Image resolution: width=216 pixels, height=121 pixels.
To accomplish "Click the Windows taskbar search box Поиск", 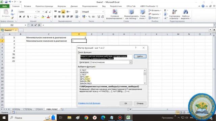I will (32, 118).
